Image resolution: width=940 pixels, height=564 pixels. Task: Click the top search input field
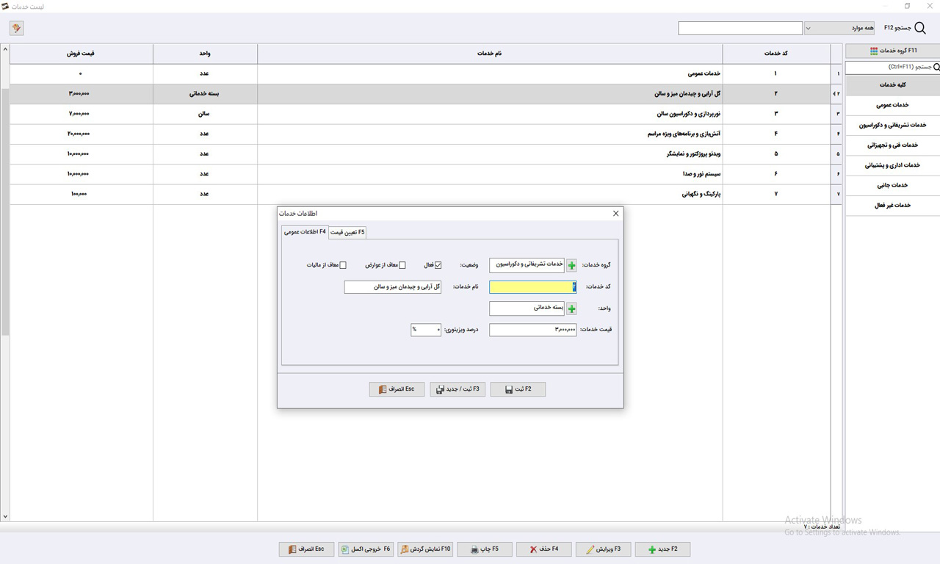(x=740, y=28)
